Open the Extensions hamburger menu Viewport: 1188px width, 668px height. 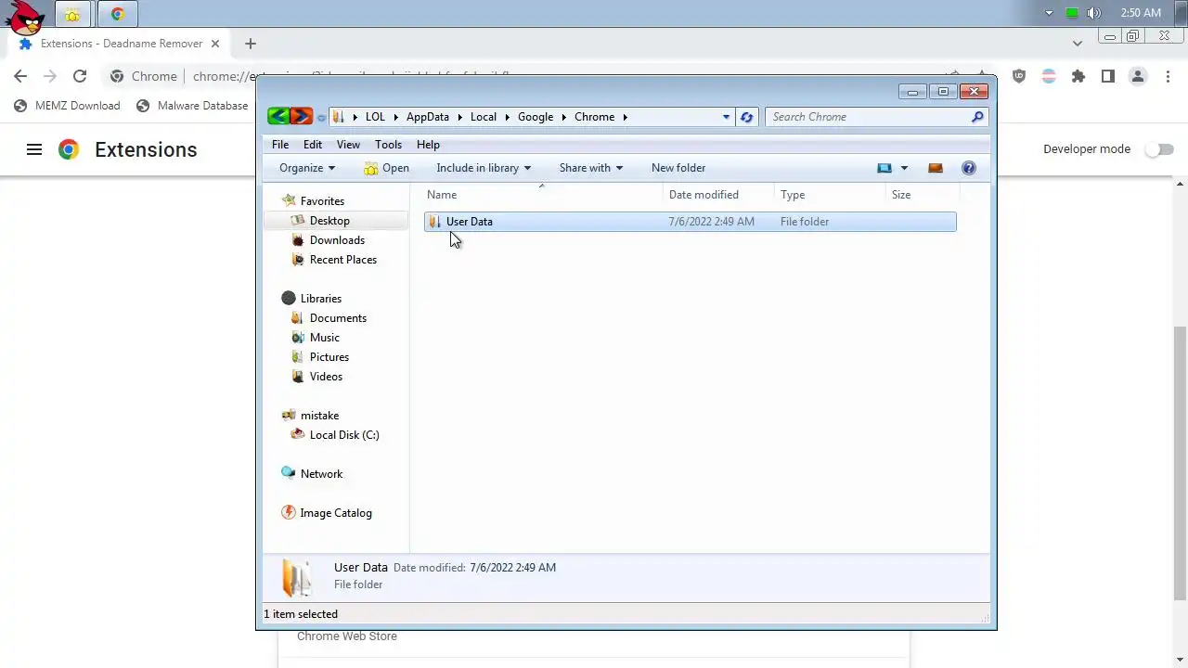pos(34,149)
